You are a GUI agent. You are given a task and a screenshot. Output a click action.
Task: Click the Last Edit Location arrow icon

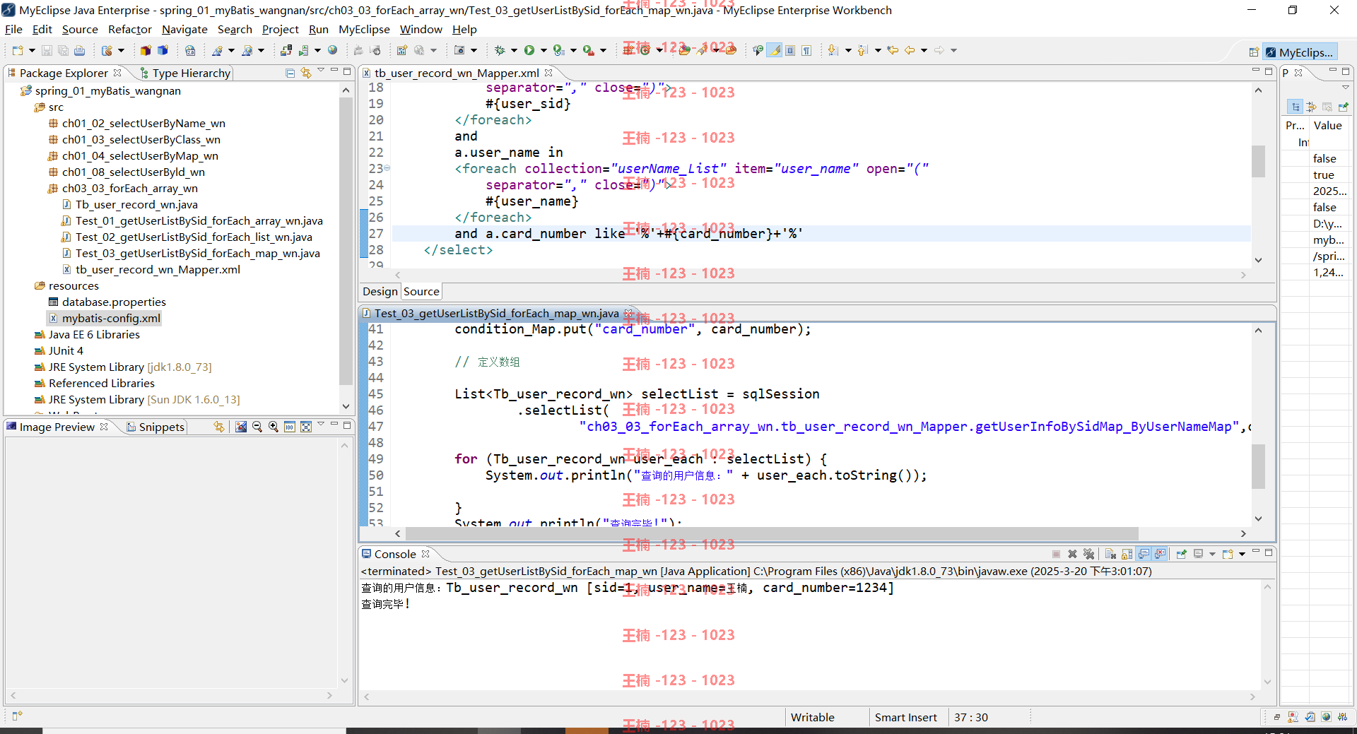893,50
